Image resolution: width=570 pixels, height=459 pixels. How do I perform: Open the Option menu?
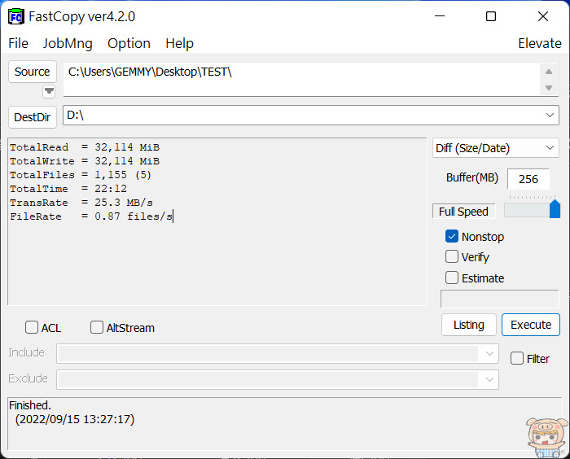point(129,43)
